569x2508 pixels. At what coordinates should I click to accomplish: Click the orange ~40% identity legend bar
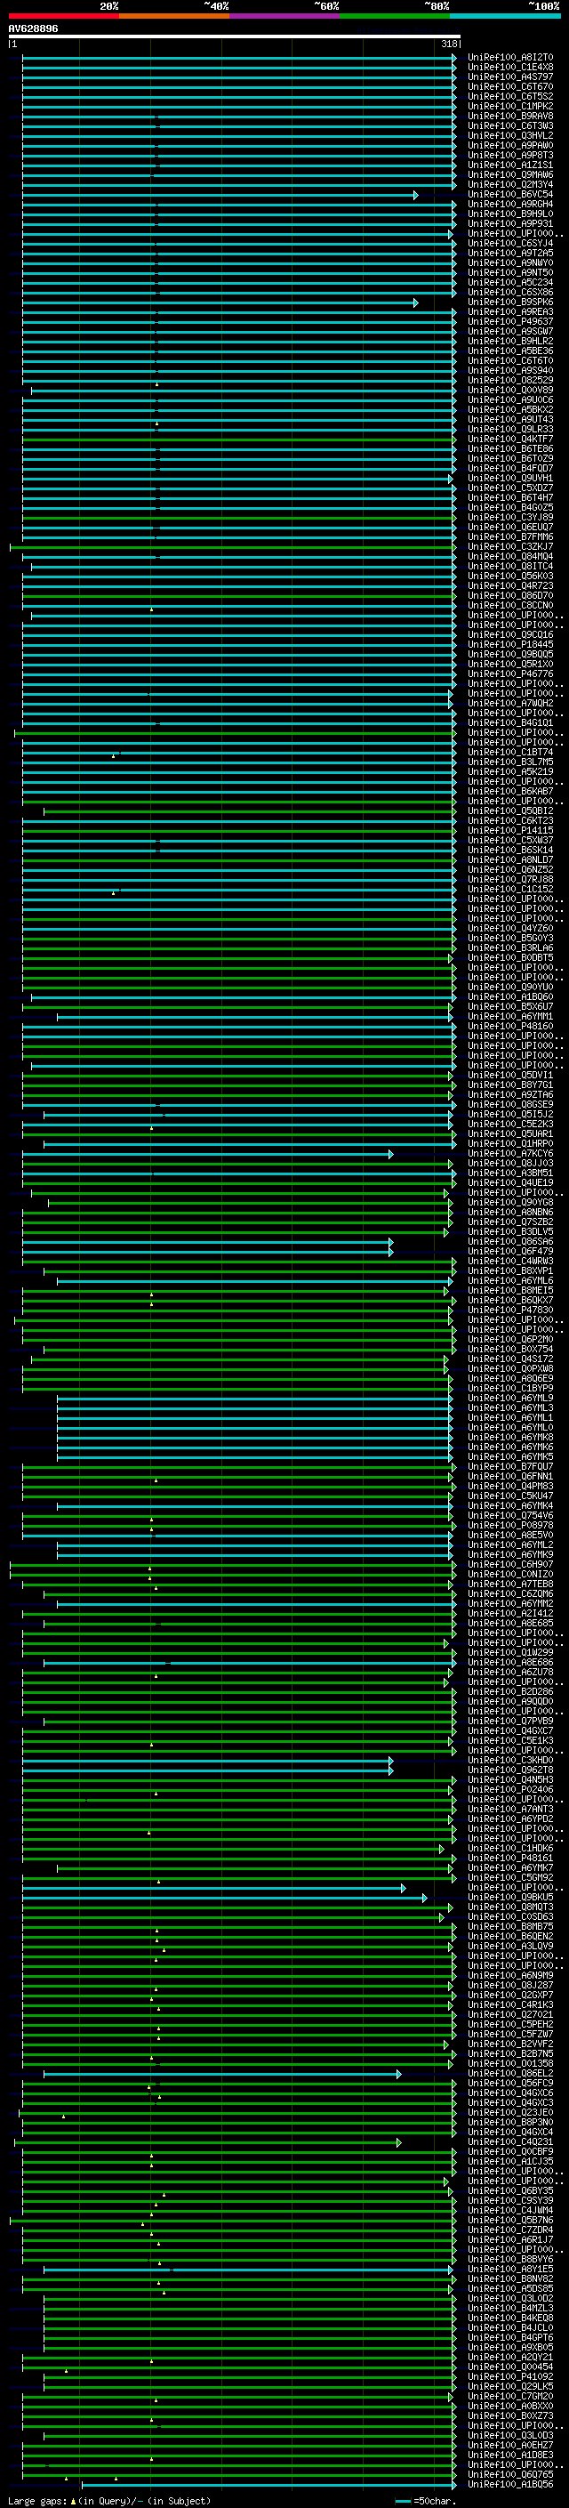(x=174, y=17)
